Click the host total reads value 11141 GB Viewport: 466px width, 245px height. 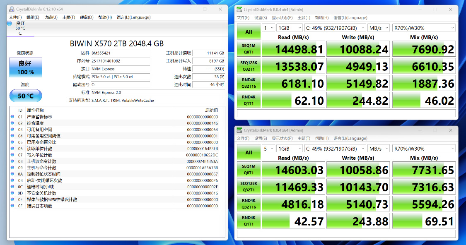tap(209, 53)
